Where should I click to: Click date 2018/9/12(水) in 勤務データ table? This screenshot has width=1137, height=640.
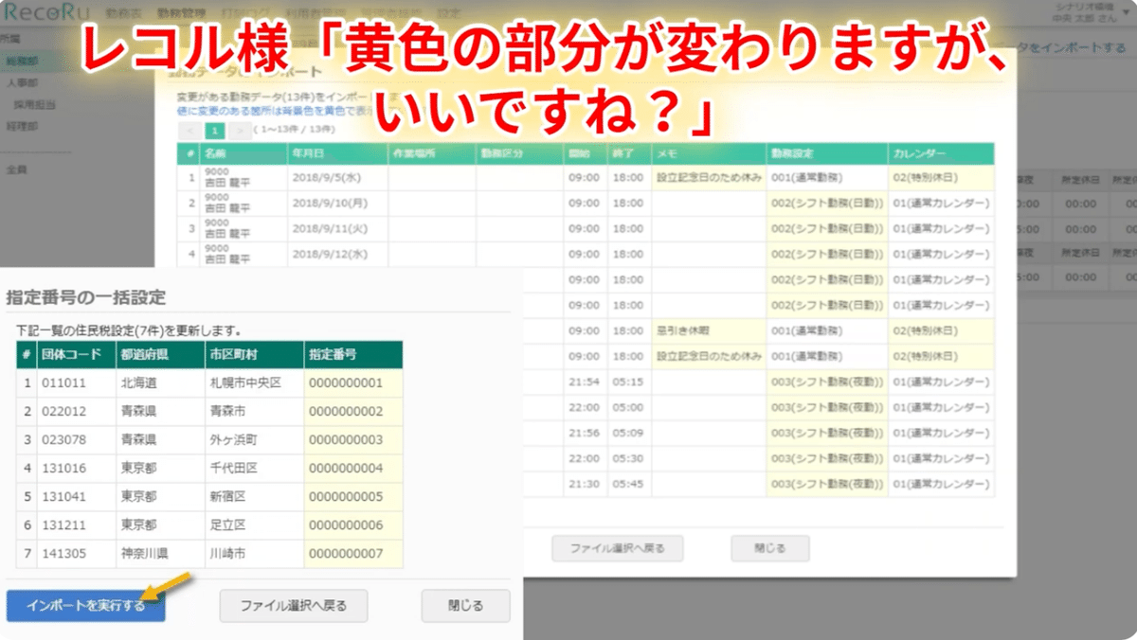pyautogui.click(x=337, y=254)
